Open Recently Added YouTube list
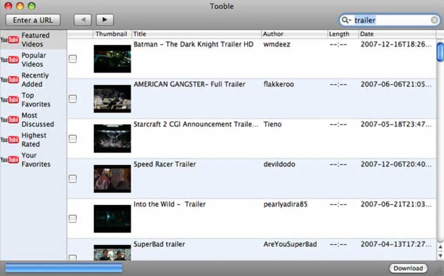The height and width of the screenshot is (276, 444). [x=33, y=80]
